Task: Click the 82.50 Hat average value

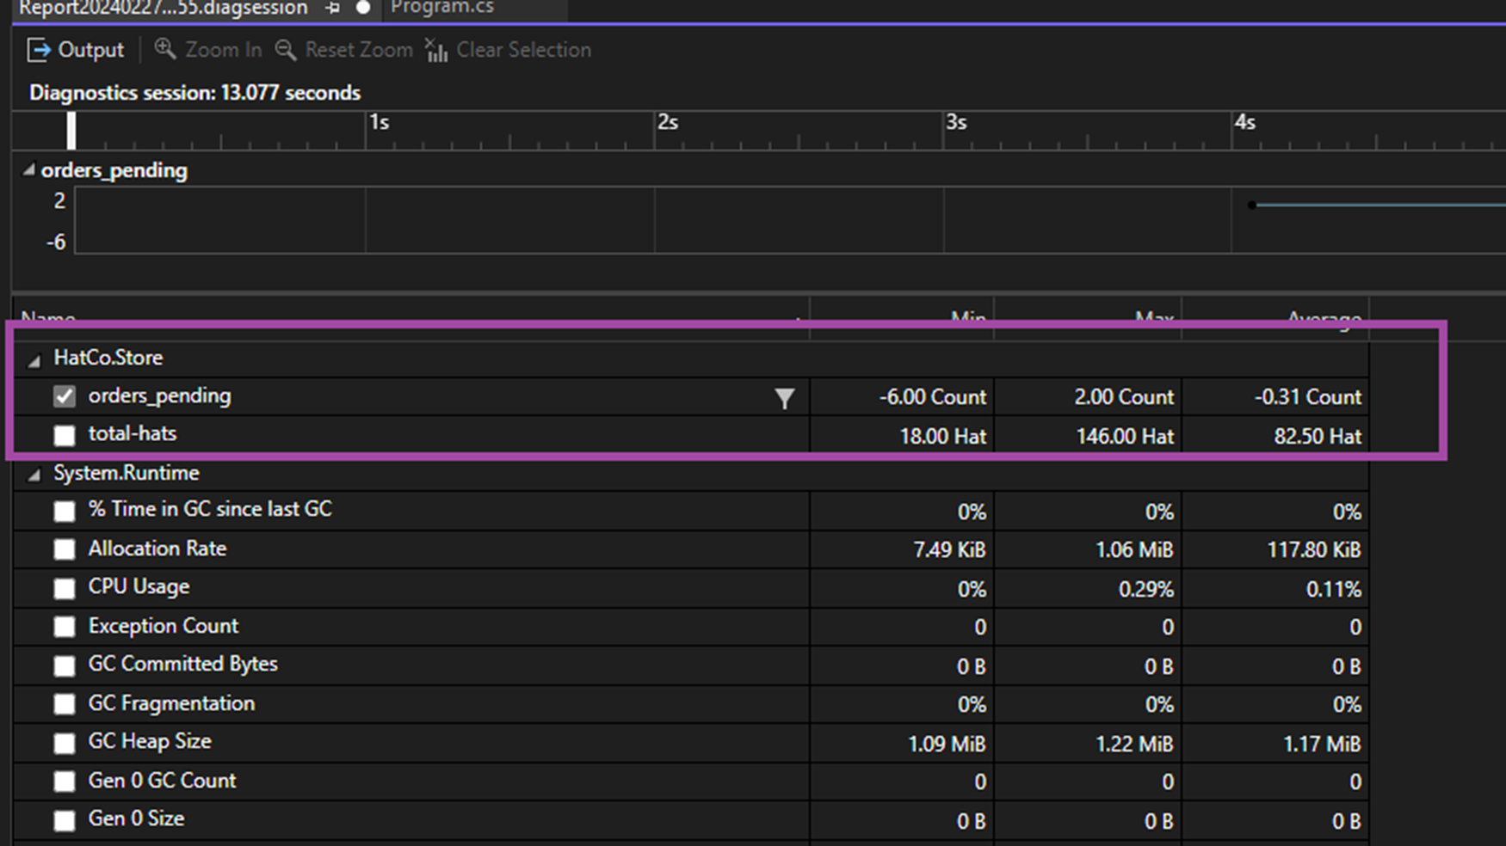Action: click(1318, 437)
